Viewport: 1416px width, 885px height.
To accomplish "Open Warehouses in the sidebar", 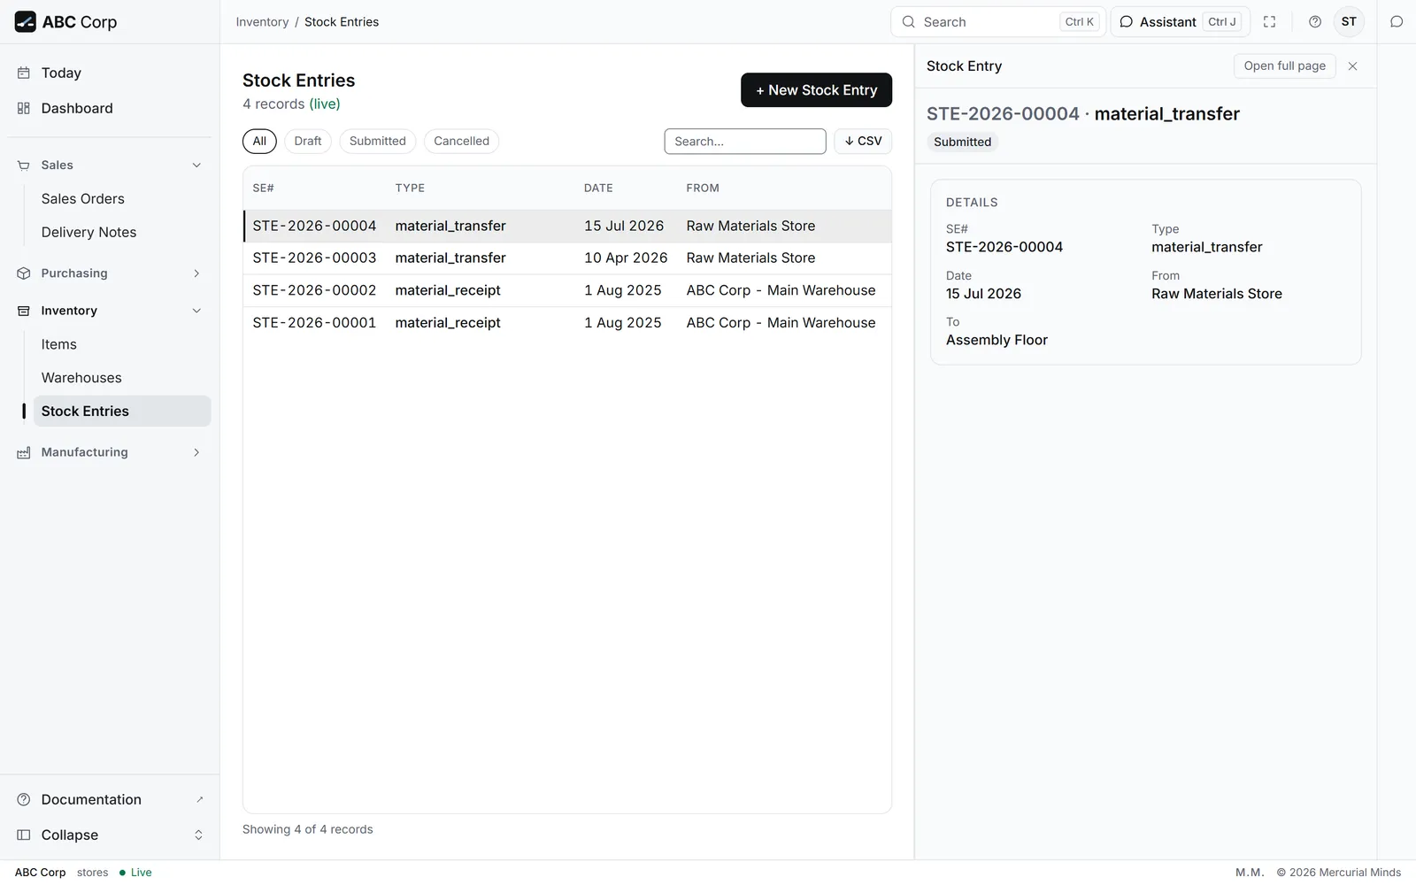I will 81,378.
